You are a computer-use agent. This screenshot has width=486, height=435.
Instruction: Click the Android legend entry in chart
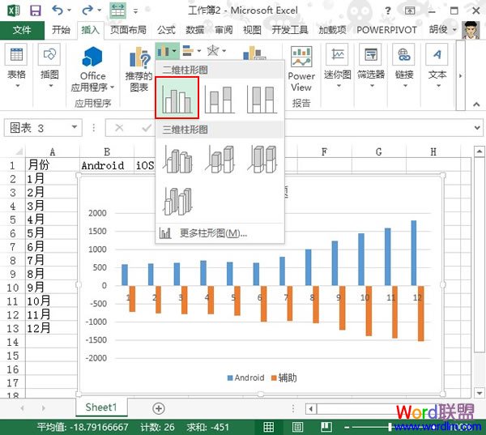point(245,377)
